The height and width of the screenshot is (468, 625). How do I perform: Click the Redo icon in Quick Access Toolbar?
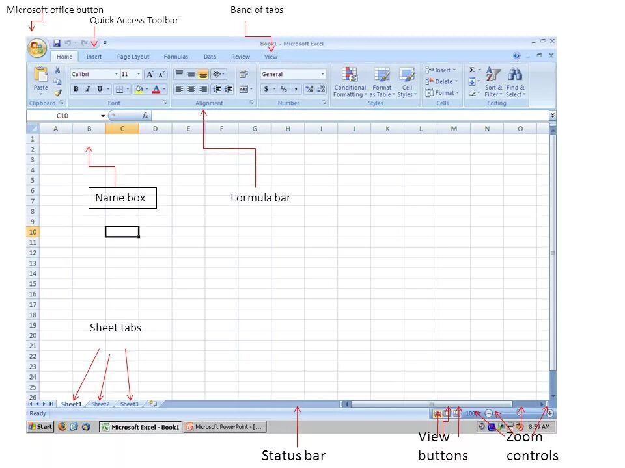click(84, 43)
